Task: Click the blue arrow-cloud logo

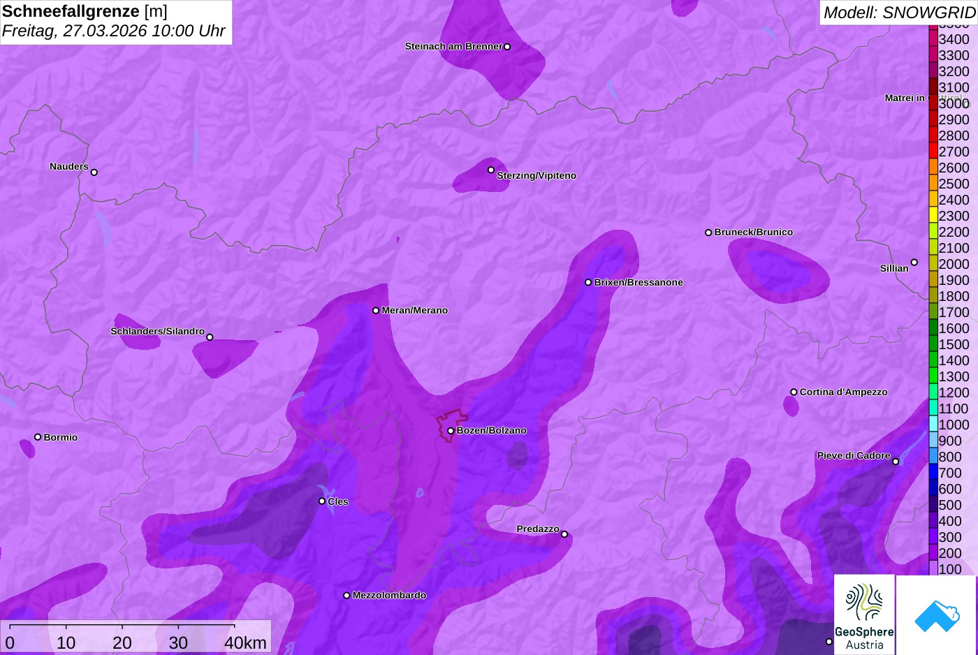Action: [937, 614]
